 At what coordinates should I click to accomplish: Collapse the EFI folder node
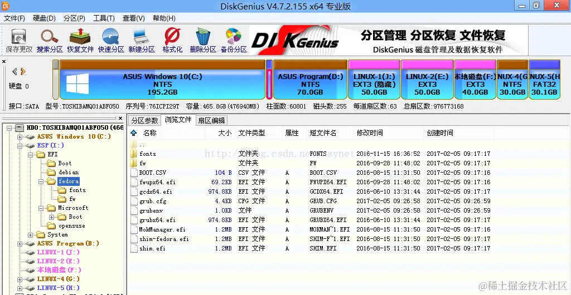[30, 155]
